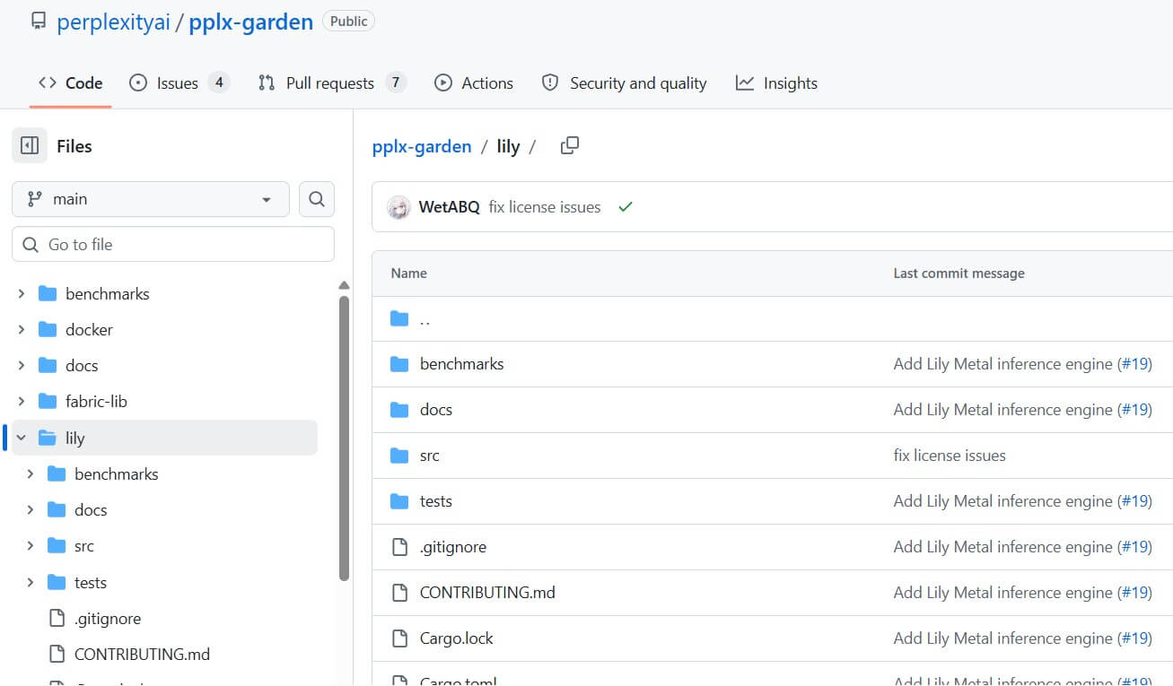Expand the fabric-lib folder in tree
The image size is (1173, 686).
(x=22, y=402)
